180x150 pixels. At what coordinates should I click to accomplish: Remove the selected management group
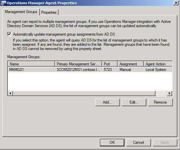click(160, 102)
